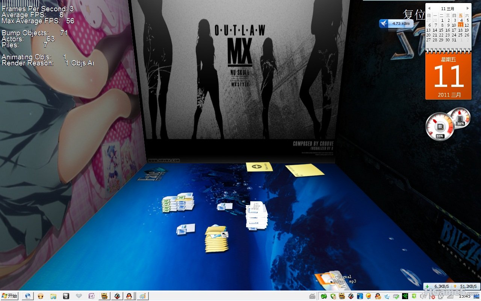Image resolution: width=481 pixels, height=301 pixels.
Task: Open the OneNote icon in the taskbar
Action: (x=91, y=296)
